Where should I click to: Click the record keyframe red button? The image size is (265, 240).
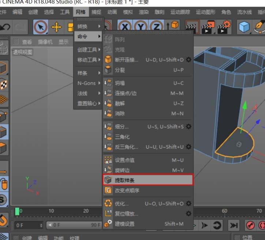click(250, 225)
